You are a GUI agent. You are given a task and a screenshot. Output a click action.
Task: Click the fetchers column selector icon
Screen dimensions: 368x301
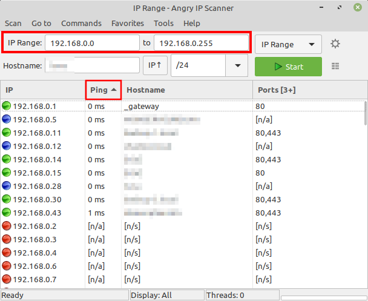point(335,66)
